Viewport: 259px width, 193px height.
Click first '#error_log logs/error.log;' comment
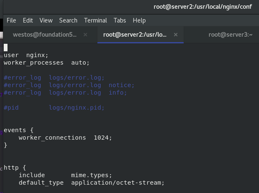point(54,78)
